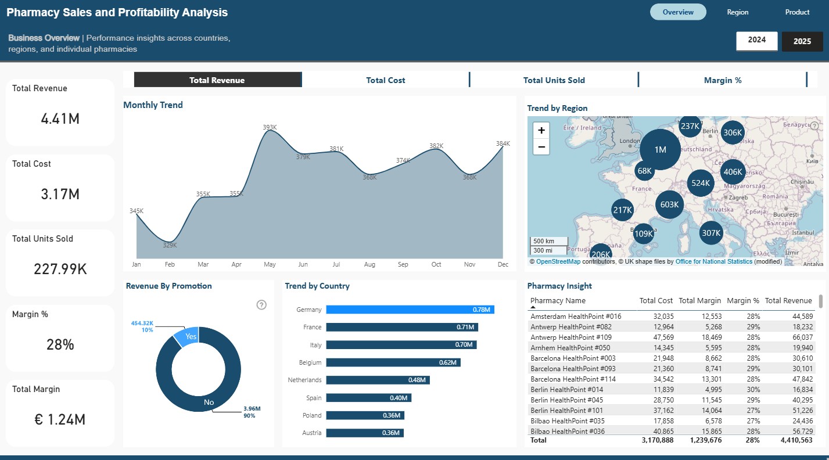Screen dimensions: 829x460
Task: Sort the table by Total Revenue header
Action: pos(788,300)
